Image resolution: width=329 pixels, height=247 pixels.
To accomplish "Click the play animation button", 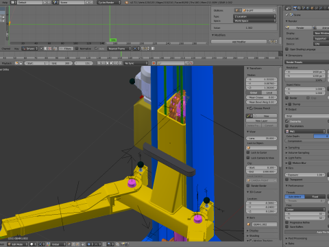I will tap(111, 63).
